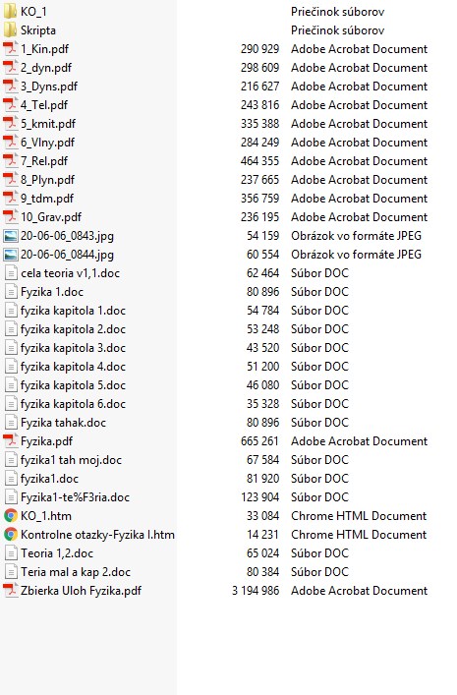Select the file Teoria 1,2.doc
Screen dimensions: 457x695
click(57, 553)
